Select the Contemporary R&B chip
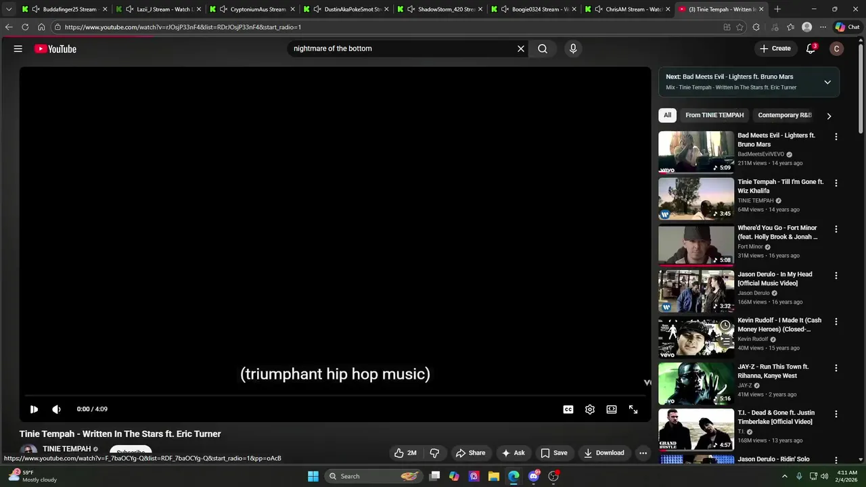 [785, 115]
